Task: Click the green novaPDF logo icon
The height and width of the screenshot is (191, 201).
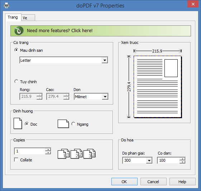Action: [19, 31]
